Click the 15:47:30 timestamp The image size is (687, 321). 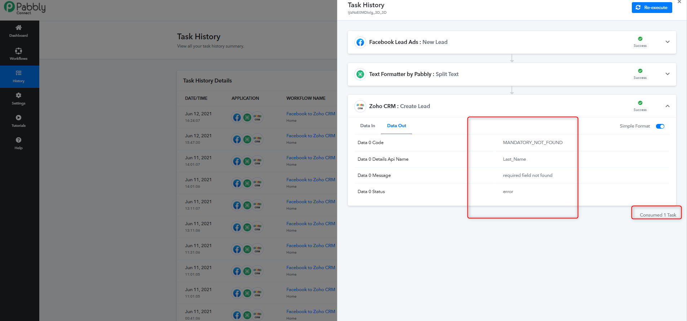click(x=192, y=143)
